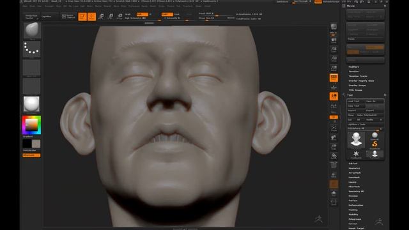Expand the FiberMesh subpalette

tap(354, 187)
